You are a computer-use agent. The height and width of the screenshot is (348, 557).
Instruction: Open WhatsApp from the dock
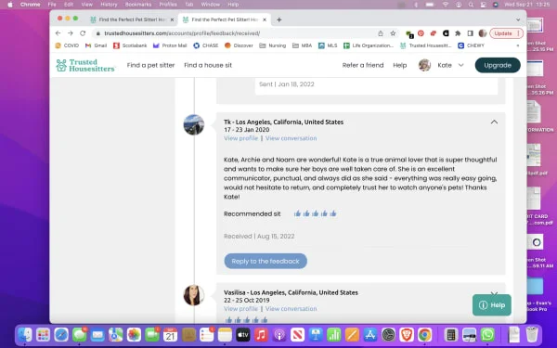point(487,334)
